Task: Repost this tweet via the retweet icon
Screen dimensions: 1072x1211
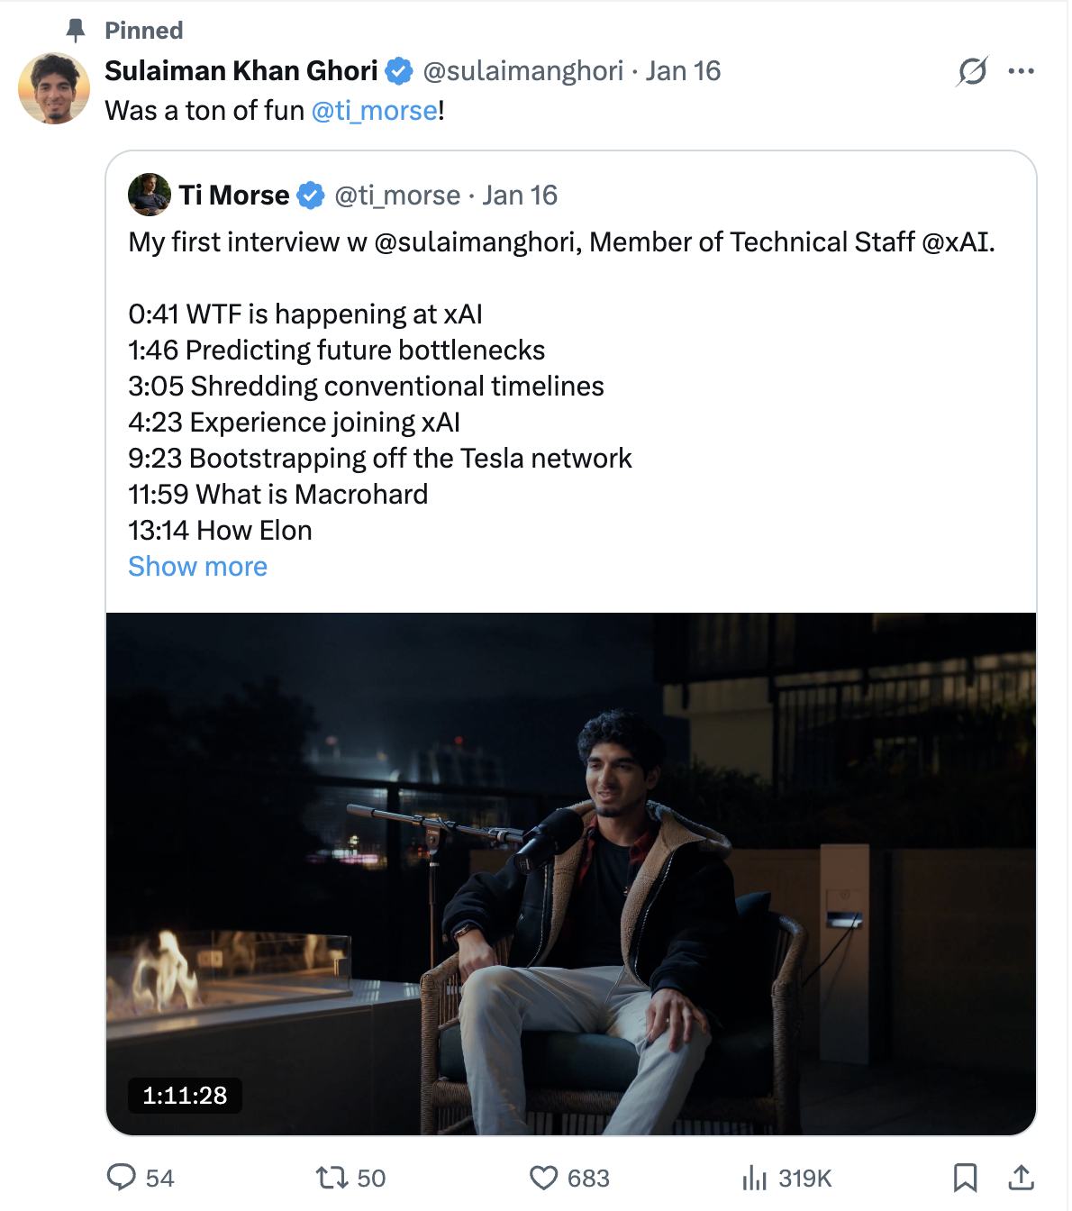Action: [x=331, y=1177]
